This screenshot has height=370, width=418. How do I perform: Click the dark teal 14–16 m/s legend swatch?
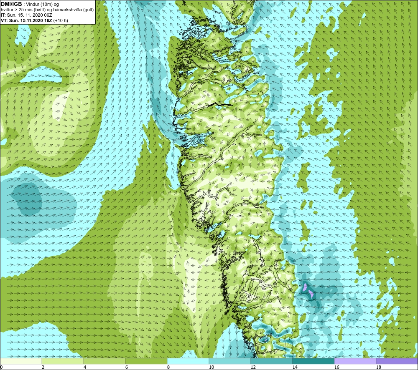pos(313,361)
